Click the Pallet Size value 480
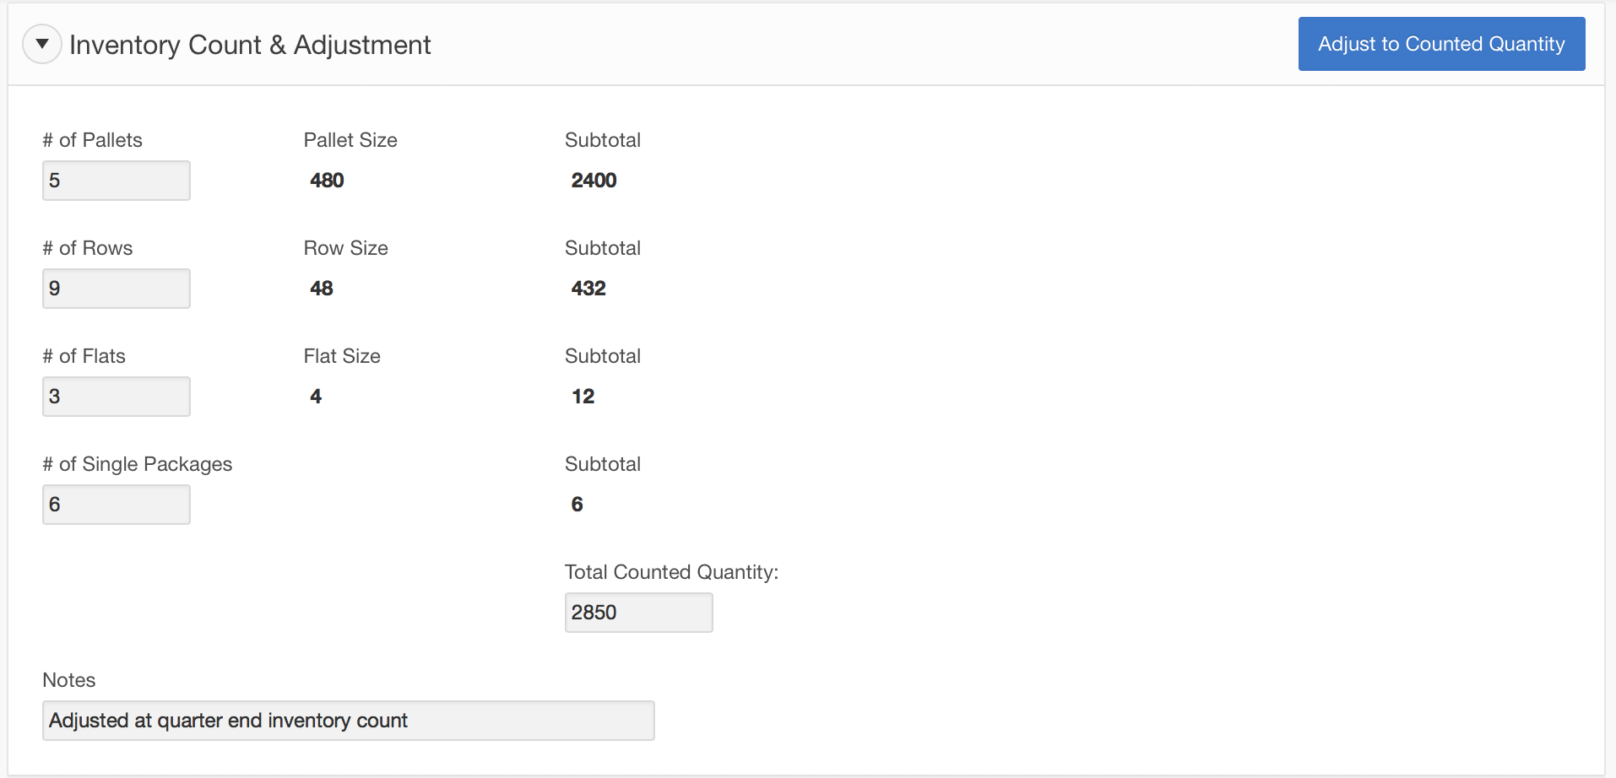 [x=327, y=181]
